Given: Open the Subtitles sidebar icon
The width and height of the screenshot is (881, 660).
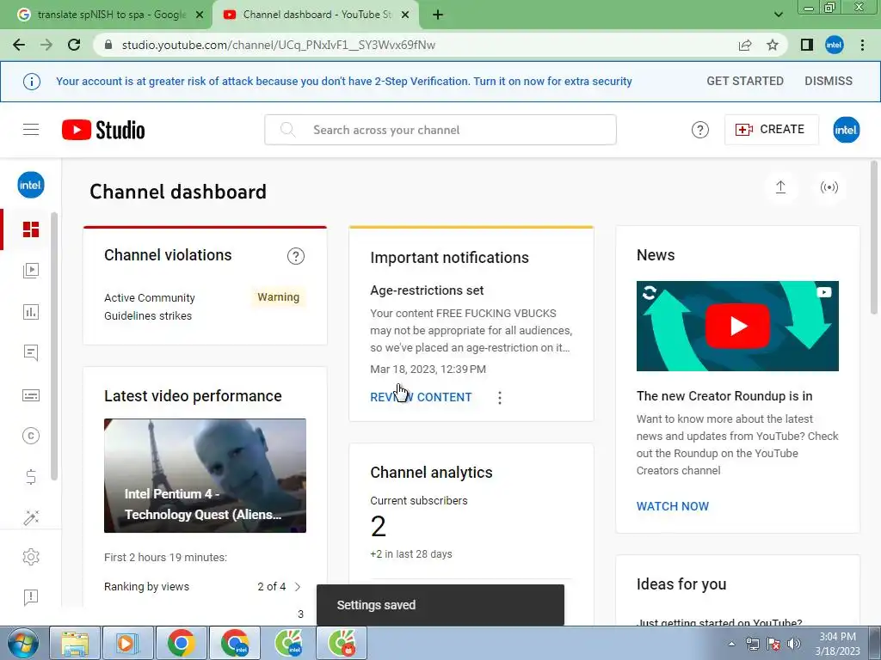Looking at the screenshot, I should point(31,395).
